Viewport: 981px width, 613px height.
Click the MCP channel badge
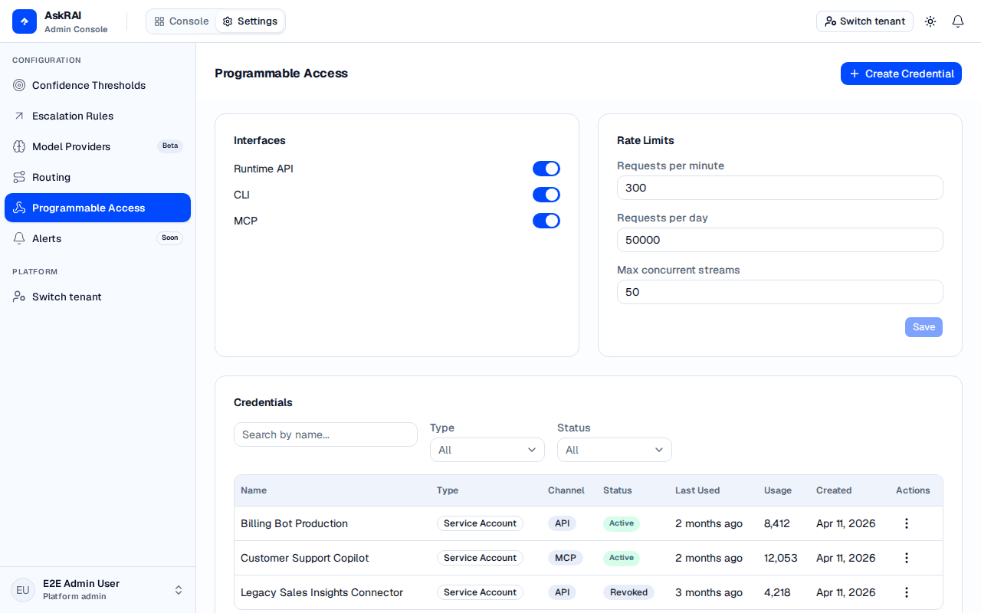pos(566,558)
